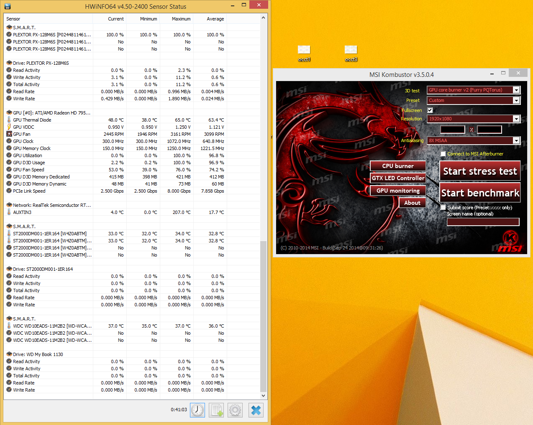This screenshot has width=533, height=425.
Task: Enable Connect to MSI Afterburner checkbox
Action: click(443, 154)
